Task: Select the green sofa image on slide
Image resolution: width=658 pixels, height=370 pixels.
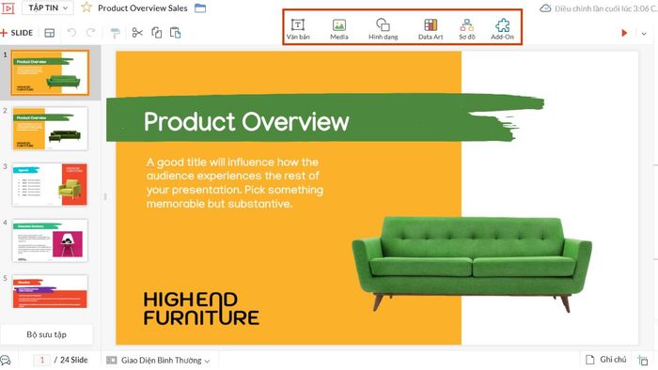Action: pyautogui.click(x=472, y=264)
